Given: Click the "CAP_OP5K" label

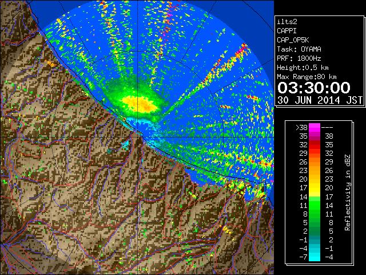Looking at the screenshot, I should coord(293,40).
